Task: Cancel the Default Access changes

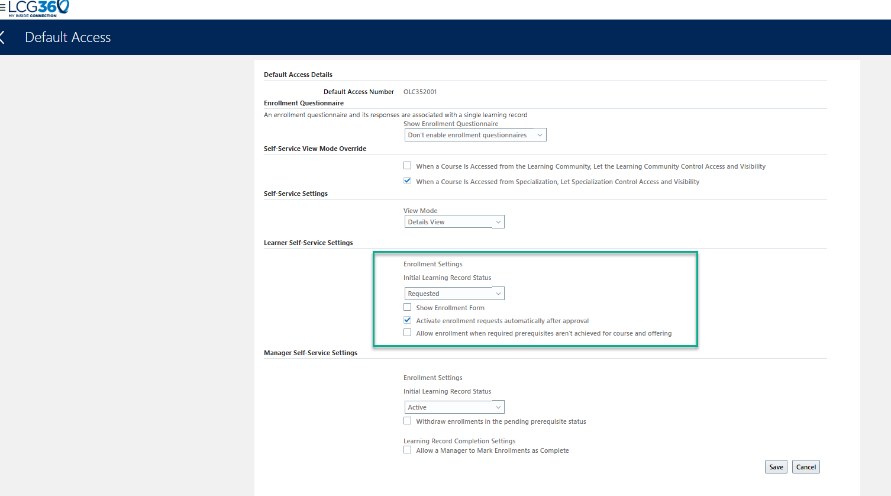Action: tap(806, 466)
